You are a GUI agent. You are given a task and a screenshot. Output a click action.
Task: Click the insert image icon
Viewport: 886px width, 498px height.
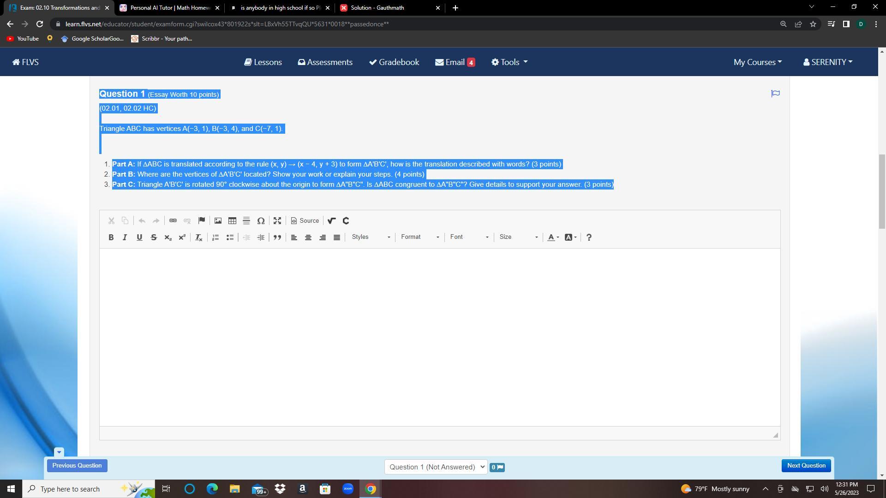click(x=218, y=221)
